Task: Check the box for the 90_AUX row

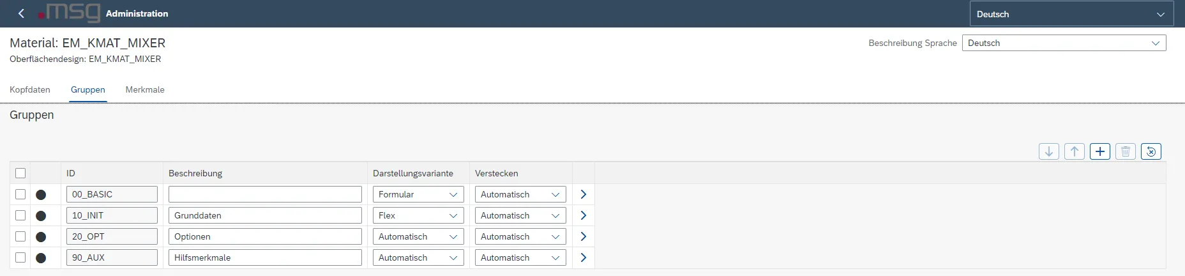Action: point(20,257)
